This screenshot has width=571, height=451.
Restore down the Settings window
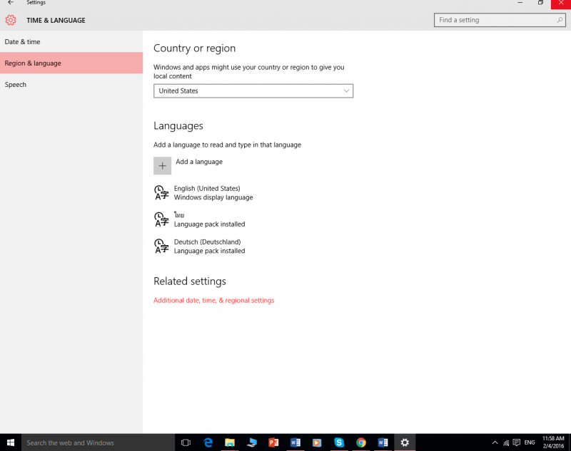pyautogui.click(x=540, y=3)
